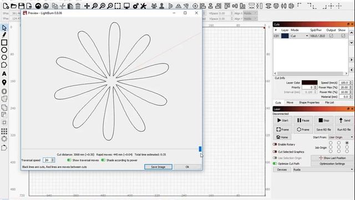Zoom in using the magnifier plus icon
Image resolution: width=355 pixels, height=200 pixels.
tap(102, 6)
